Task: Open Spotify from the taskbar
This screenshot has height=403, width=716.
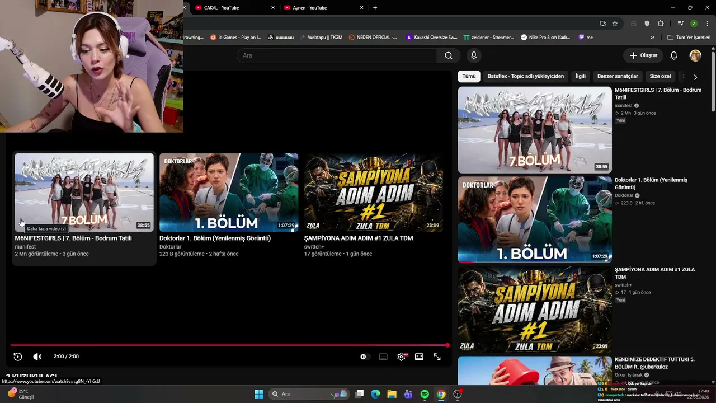Action: pyautogui.click(x=425, y=394)
